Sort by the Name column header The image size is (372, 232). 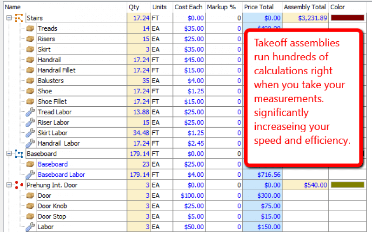pyautogui.click(x=65, y=7)
